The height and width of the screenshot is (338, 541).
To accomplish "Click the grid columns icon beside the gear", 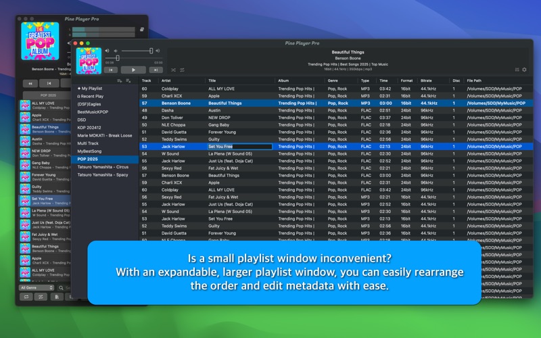I will tap(517, 70).
